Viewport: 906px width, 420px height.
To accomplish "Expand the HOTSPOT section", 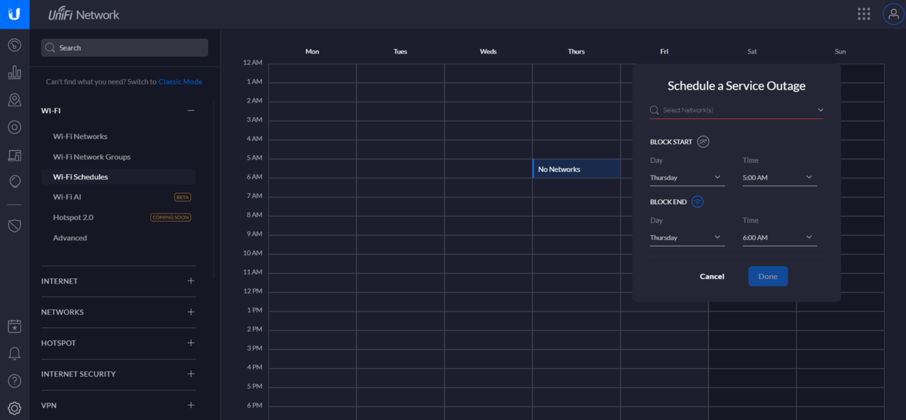I will pos(191,342).
